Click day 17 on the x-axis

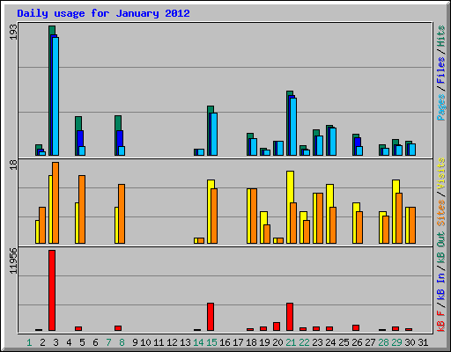[x=238, y=342]
